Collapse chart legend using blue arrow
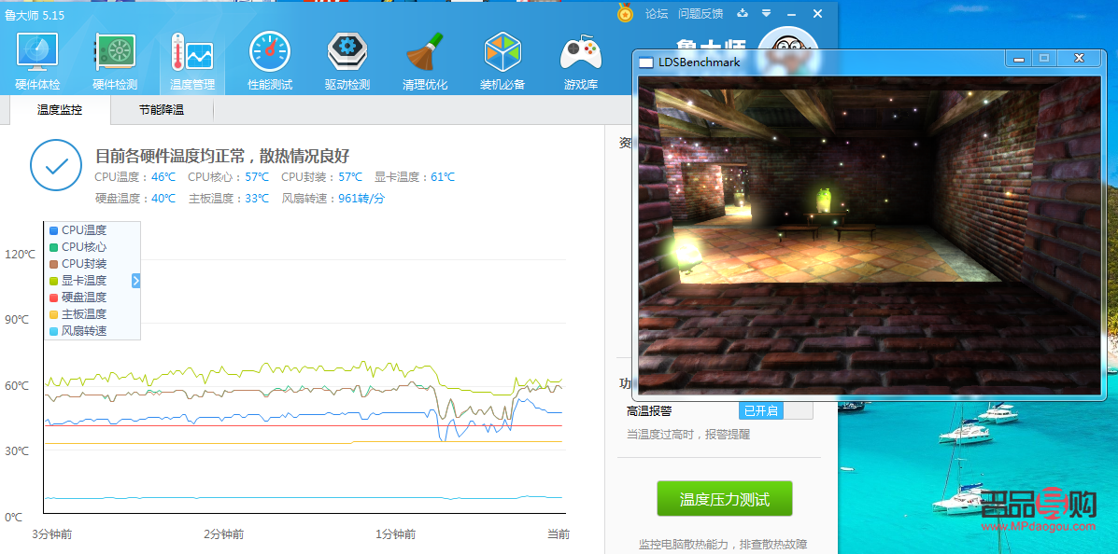This screenshot has width=1118, height=554. click(x=136, y=281)
